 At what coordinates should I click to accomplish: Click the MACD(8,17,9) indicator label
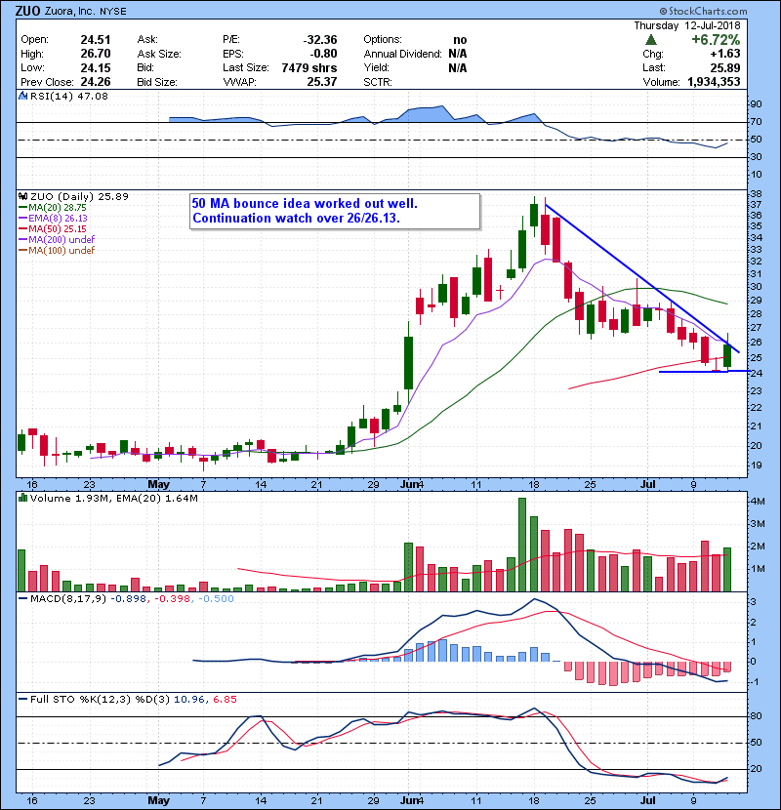coord(68,599)
